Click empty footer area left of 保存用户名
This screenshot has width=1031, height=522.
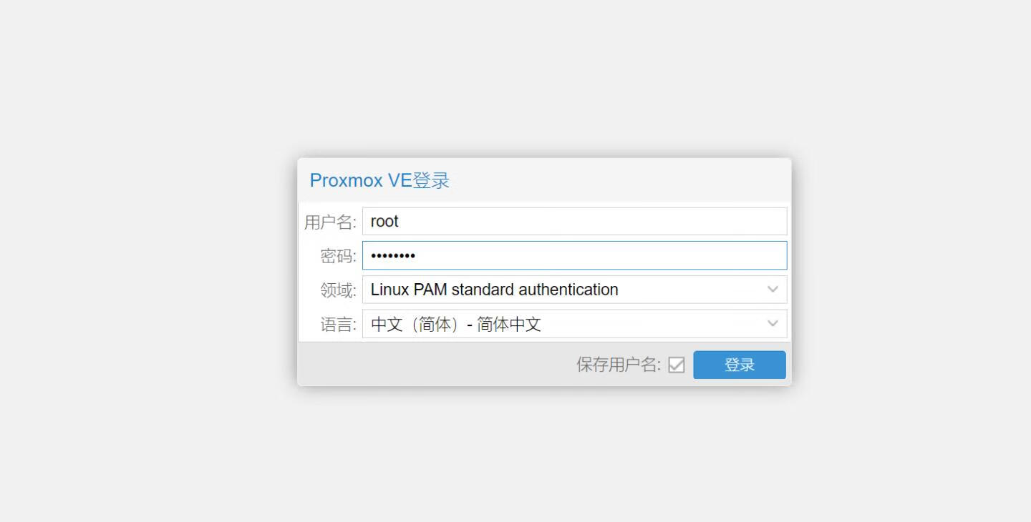(430, 365)
